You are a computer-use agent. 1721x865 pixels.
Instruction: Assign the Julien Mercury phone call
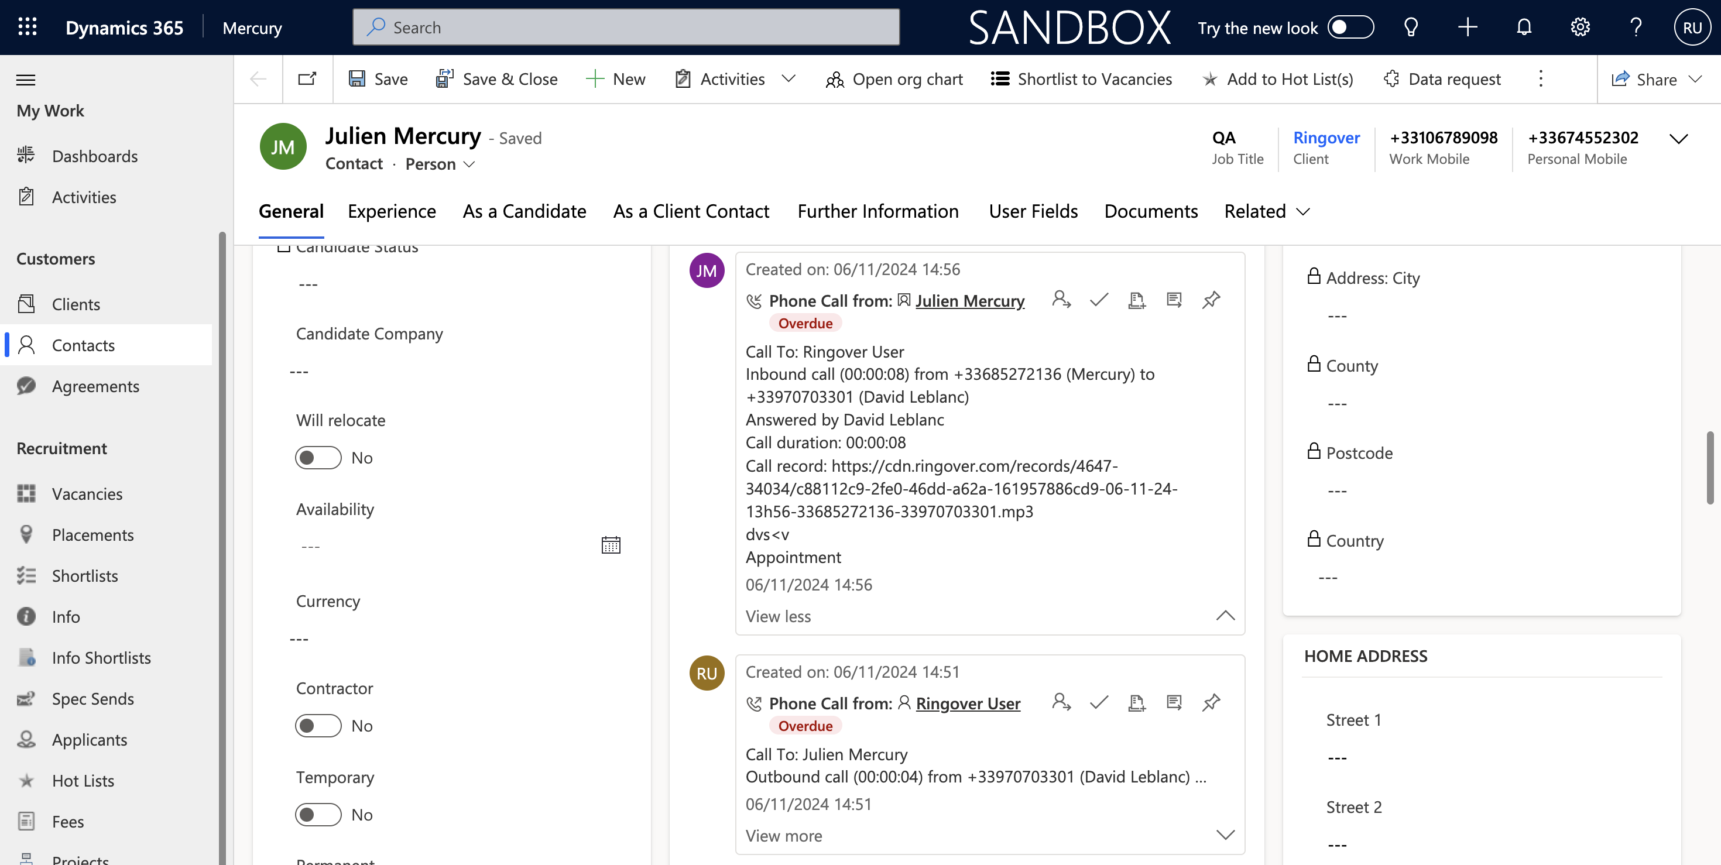pyautogui.click(x=1061, y=300)
